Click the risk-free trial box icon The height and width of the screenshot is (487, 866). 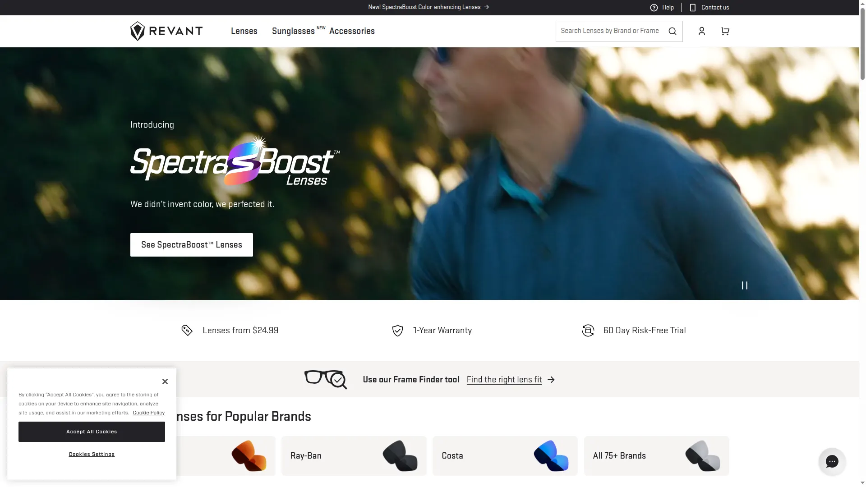click(x=588, y=331)
